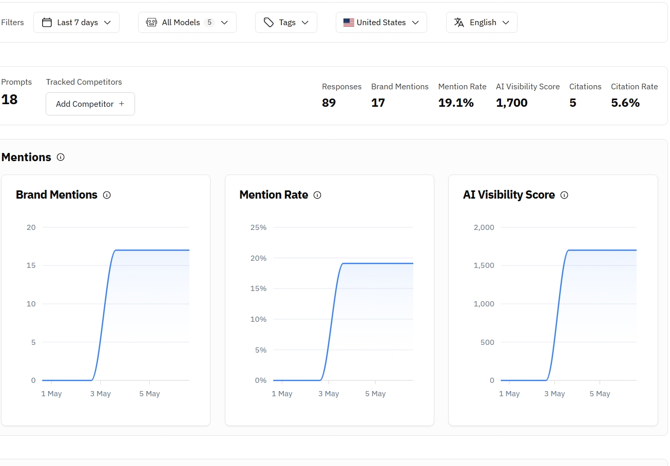Click the Responses stat label
The image size is (670, 466).
coord(341,87)
